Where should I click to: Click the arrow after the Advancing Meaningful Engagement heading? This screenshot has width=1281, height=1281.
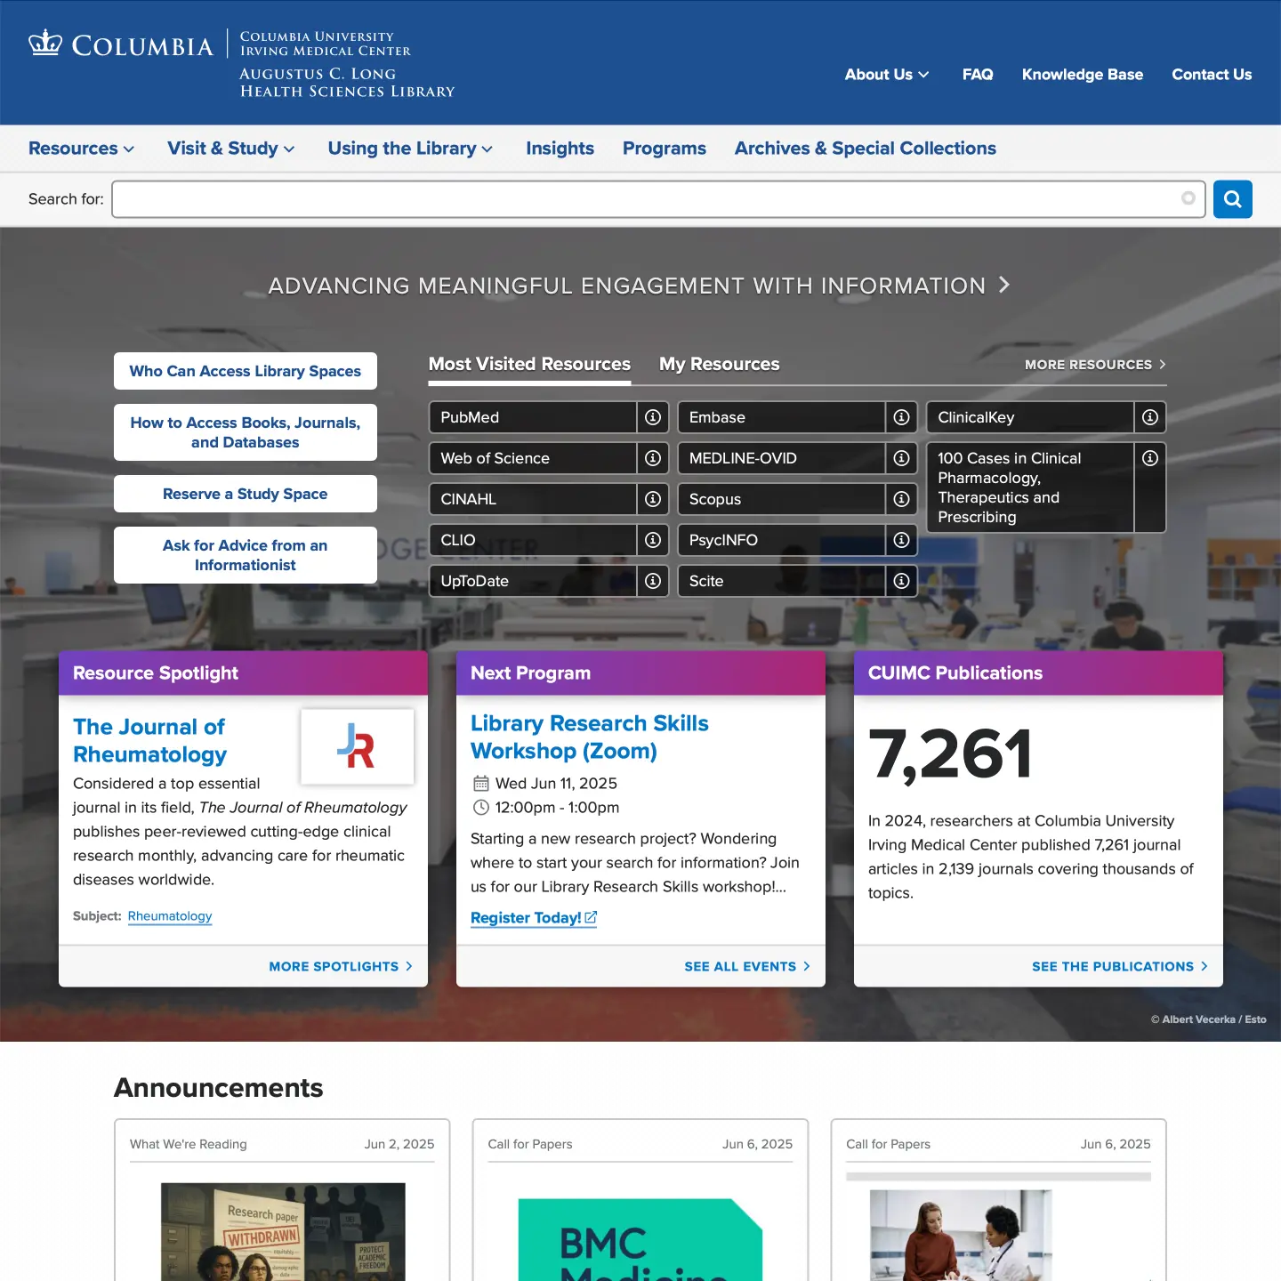tap(1004, 285)
